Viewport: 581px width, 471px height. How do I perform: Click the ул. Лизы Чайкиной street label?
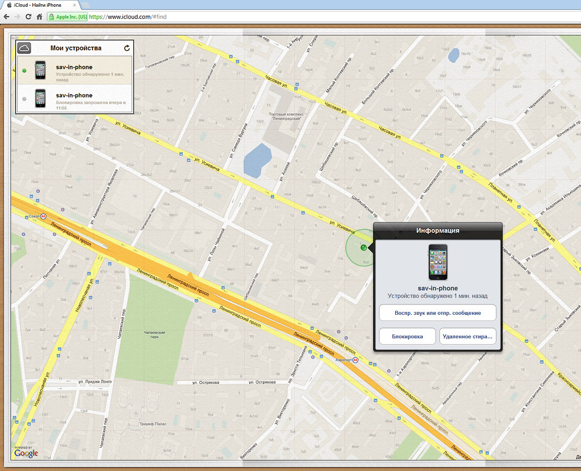tap(216, 244)
